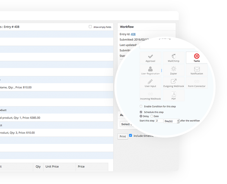This screenshot has width=227, height=184.
Task: Select the Approval step type
Action: click(x=150, y=58)
